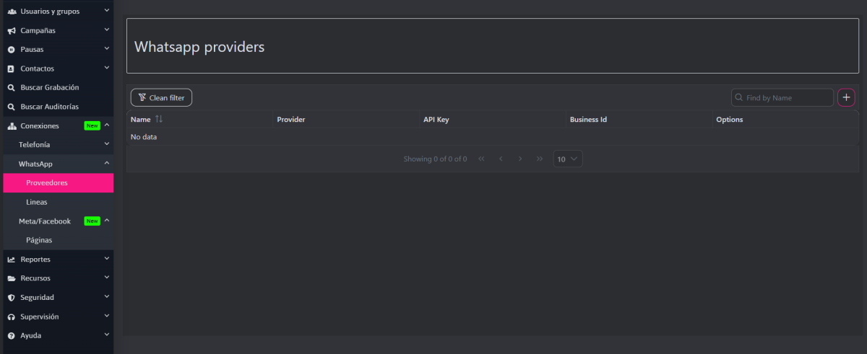
Task: Collapse the Conexiones chevron
Action: (x=107, y=125)
